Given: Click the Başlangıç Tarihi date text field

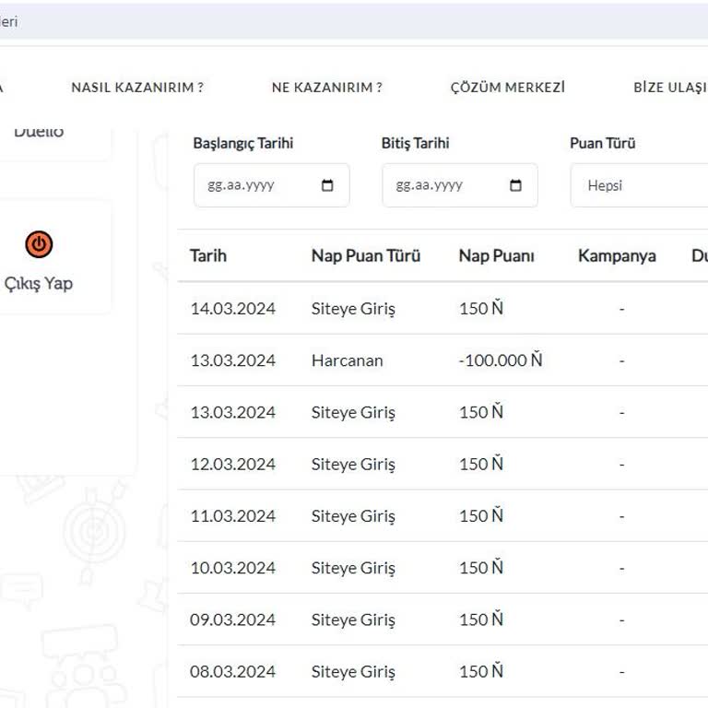Looking at the screenshot, I should 249,185.
